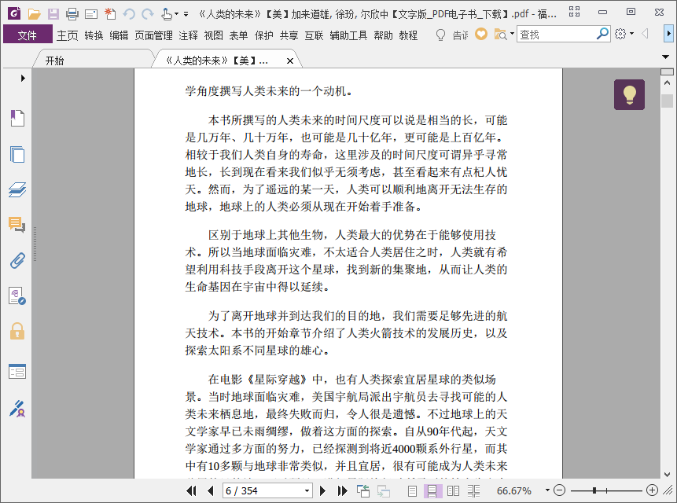Click the previous view icon in status bar
This screenshot has height=503, width=677.
pyautogui.click(x=363, y=490)
